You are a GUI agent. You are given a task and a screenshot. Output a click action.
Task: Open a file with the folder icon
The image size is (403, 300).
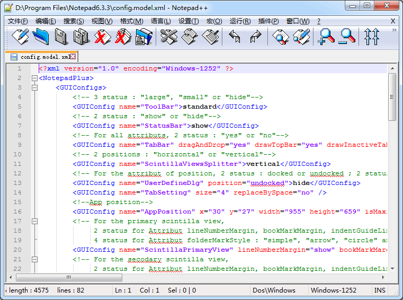pos(41,37)
